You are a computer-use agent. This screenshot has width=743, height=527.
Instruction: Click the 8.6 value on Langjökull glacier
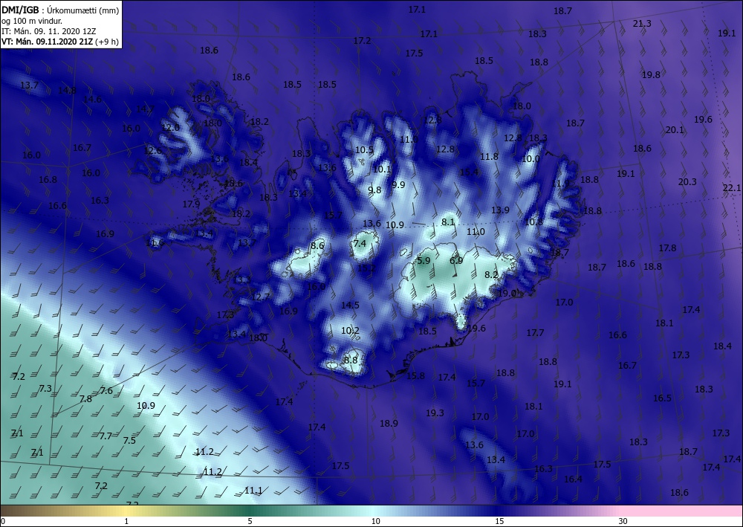click(317, 245)
